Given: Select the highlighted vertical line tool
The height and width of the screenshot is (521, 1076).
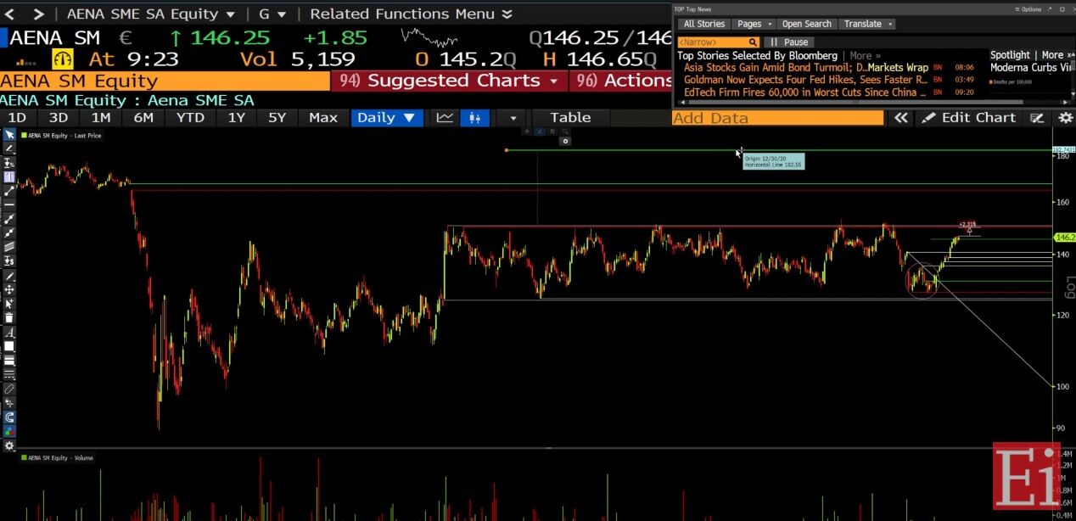Looking at the screenshot, I should [9, 177].
